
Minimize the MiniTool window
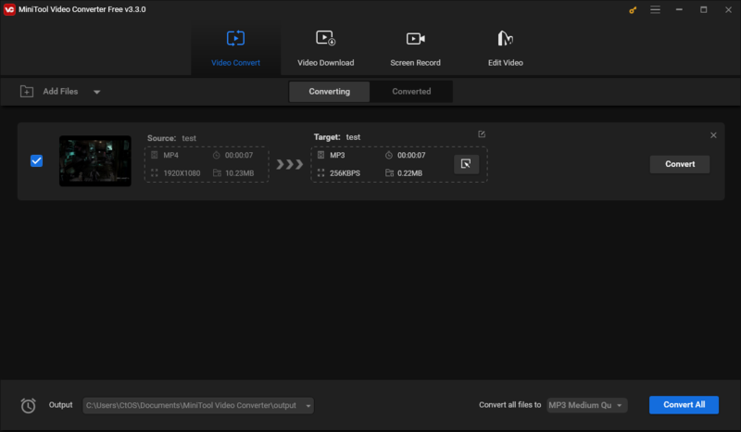[x=679, y=9]
